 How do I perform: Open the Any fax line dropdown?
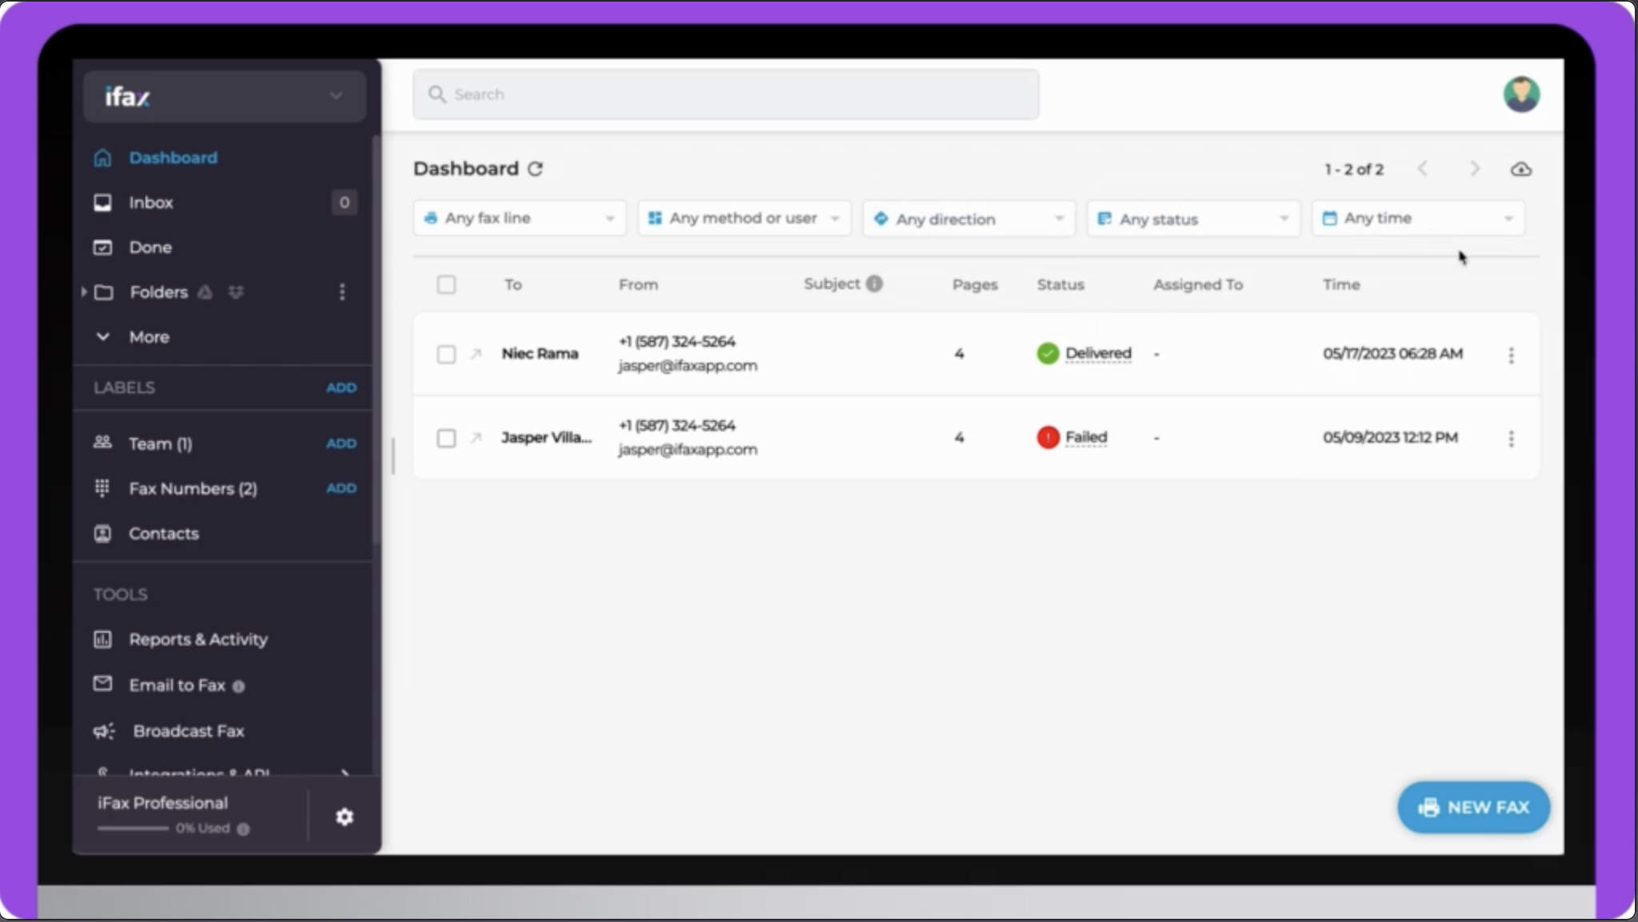point(519,218)
